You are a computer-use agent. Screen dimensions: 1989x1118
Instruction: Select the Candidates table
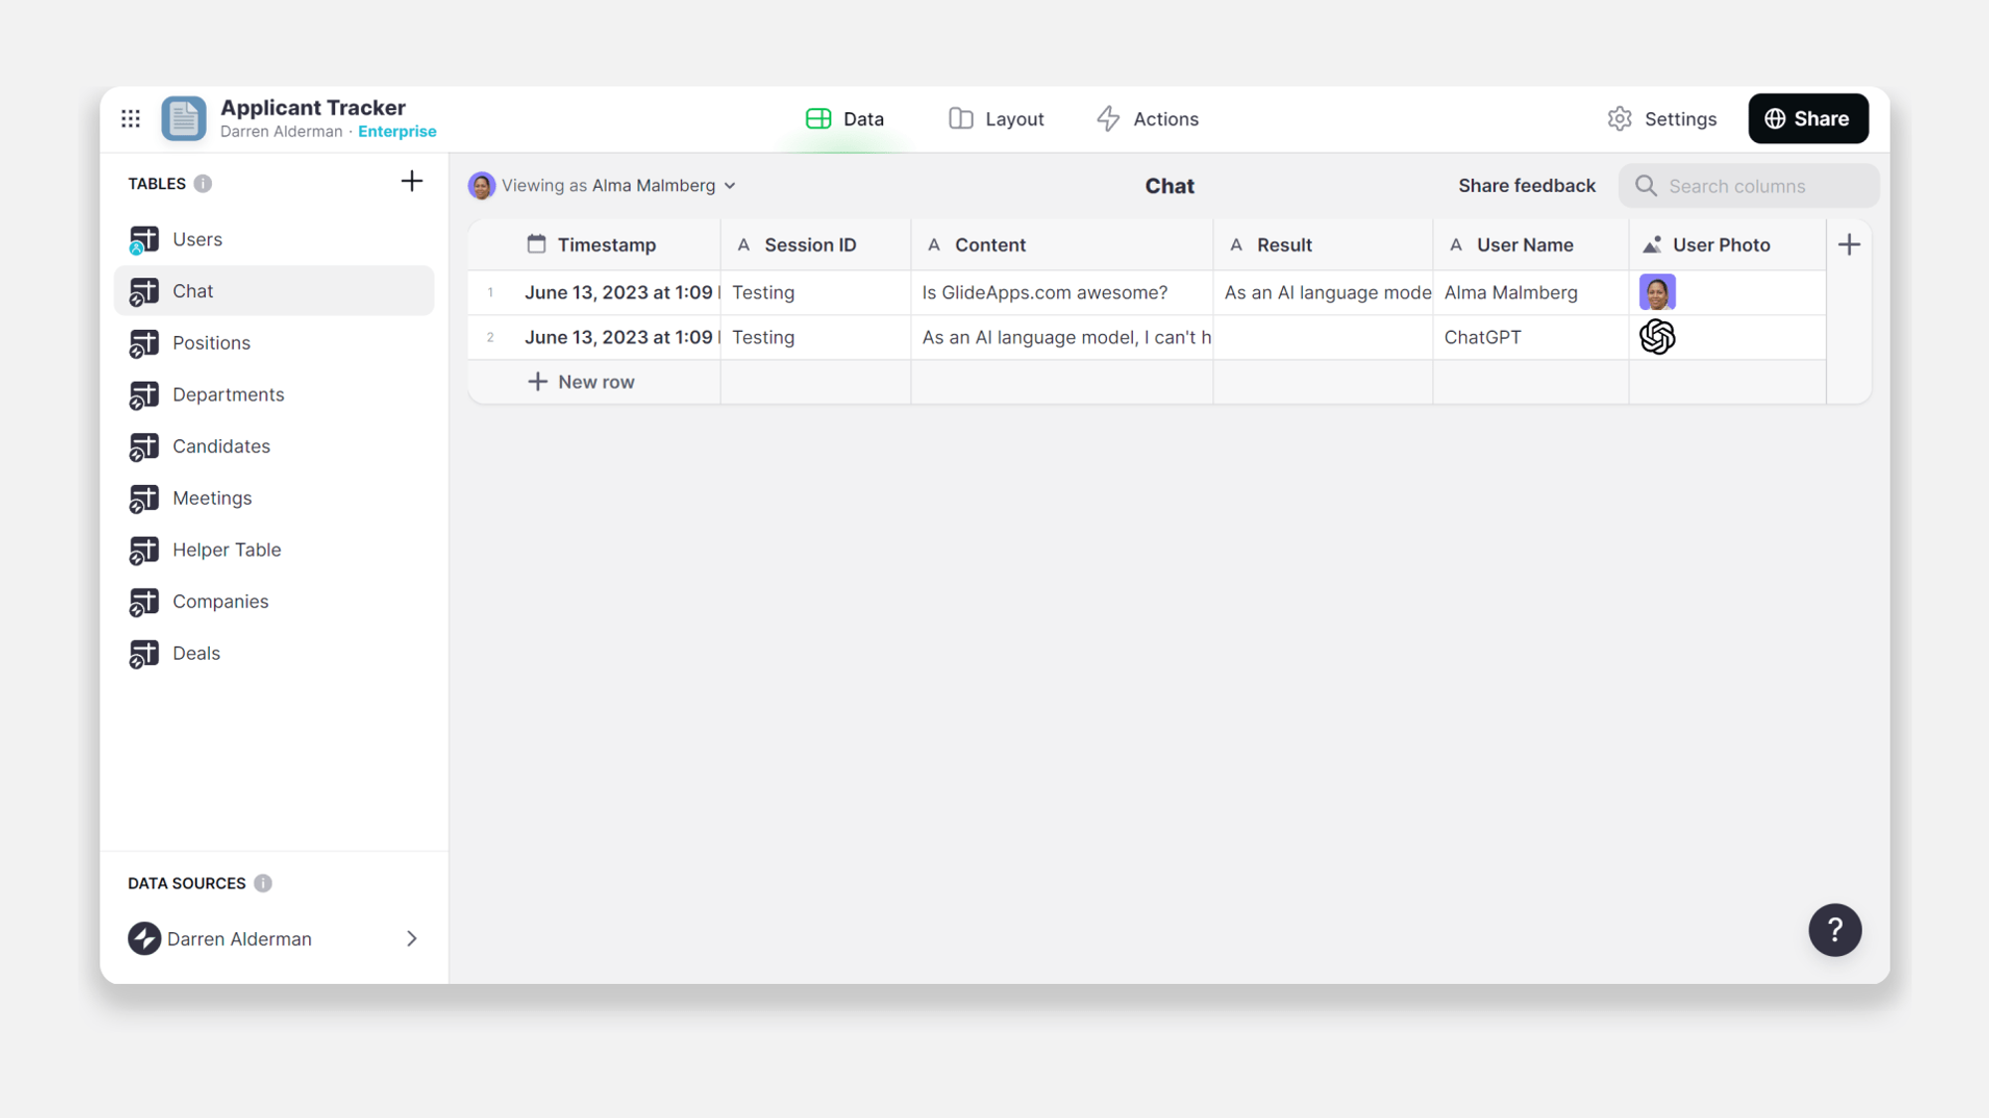click(x=221, y=446)
